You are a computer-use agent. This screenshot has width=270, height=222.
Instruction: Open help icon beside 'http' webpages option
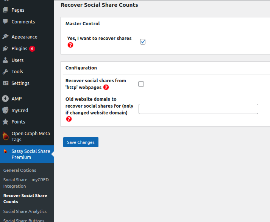[x=106, y=87]
